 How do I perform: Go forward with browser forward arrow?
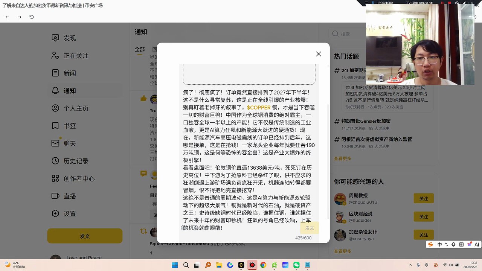click(20, 17)
